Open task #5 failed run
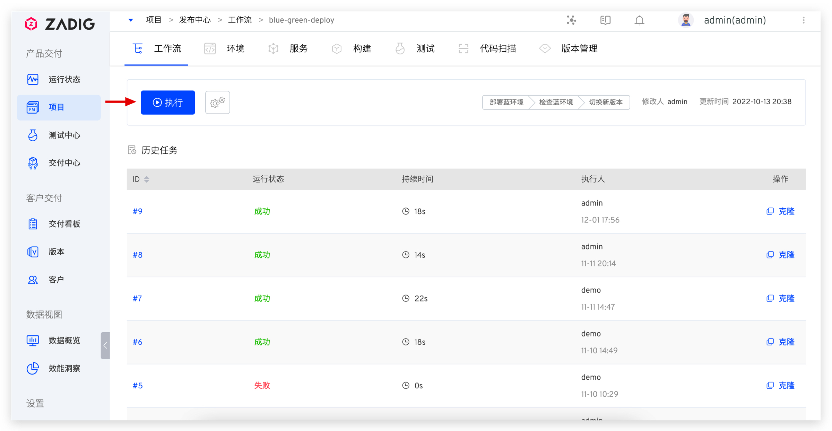Screen dimensions: 832x431 pyautogui.click(x=138, y=386)
